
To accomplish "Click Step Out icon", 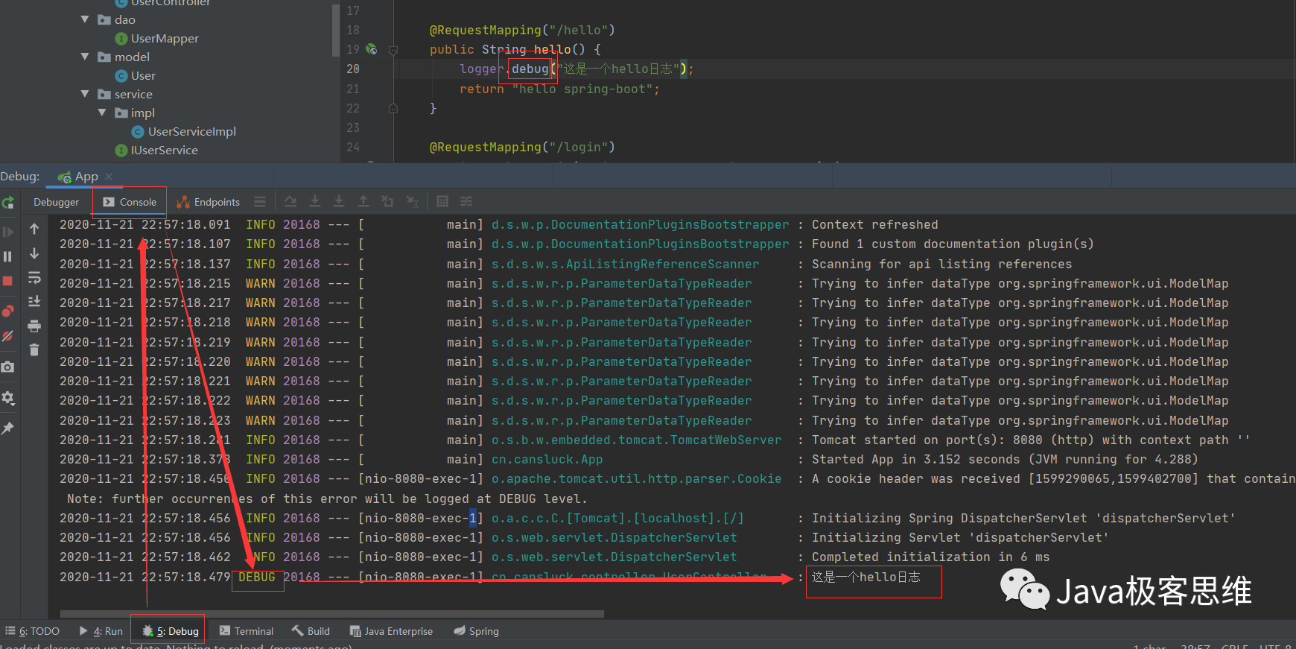I will click(x=363, y=201).
